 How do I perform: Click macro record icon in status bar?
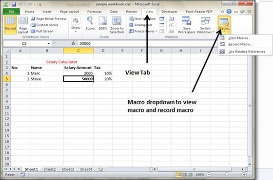click(22, 175)
